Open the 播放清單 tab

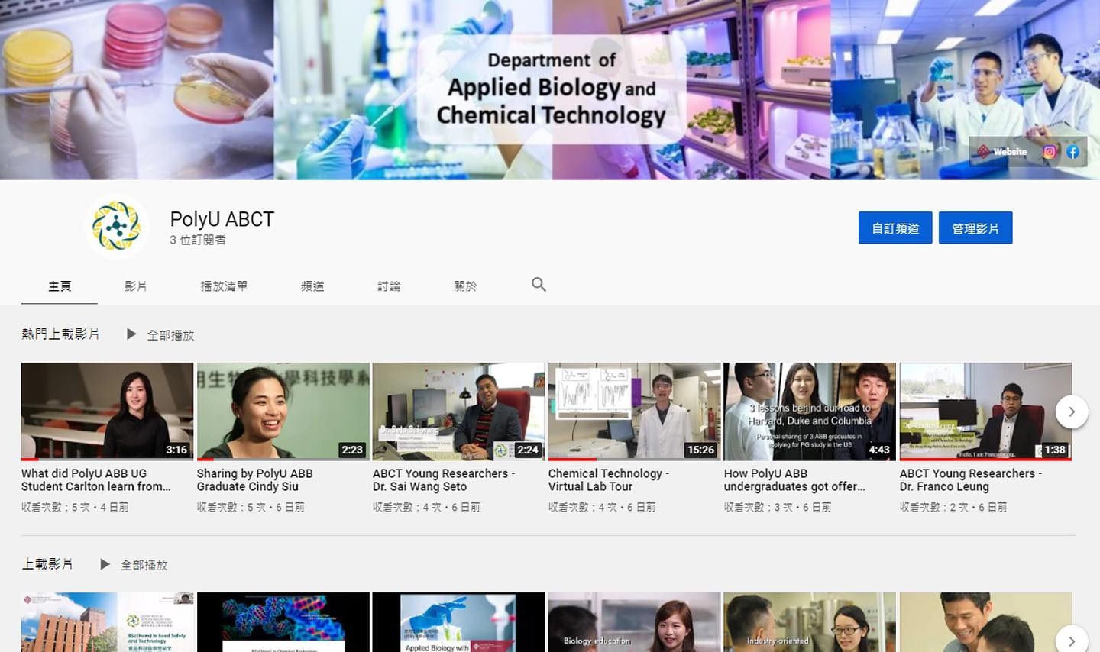coord(225,286)
